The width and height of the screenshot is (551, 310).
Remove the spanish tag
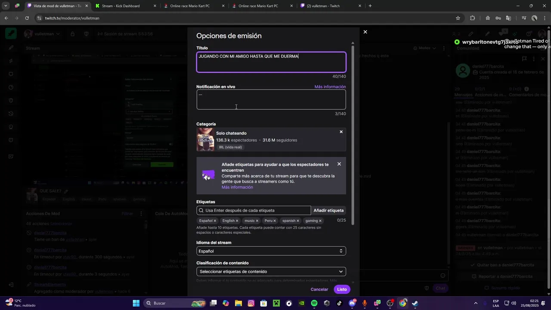pos(297,221)
